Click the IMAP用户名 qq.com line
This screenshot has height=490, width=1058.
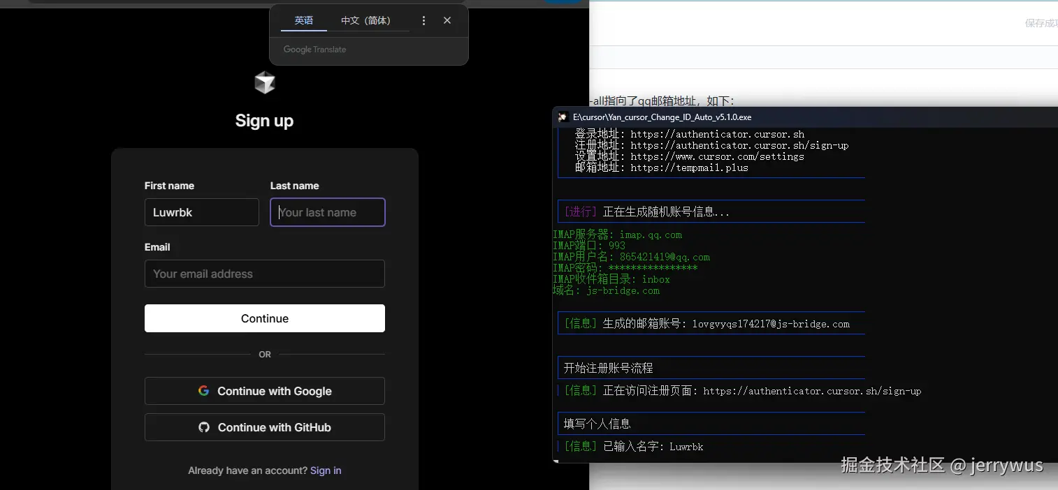(631, 257)
